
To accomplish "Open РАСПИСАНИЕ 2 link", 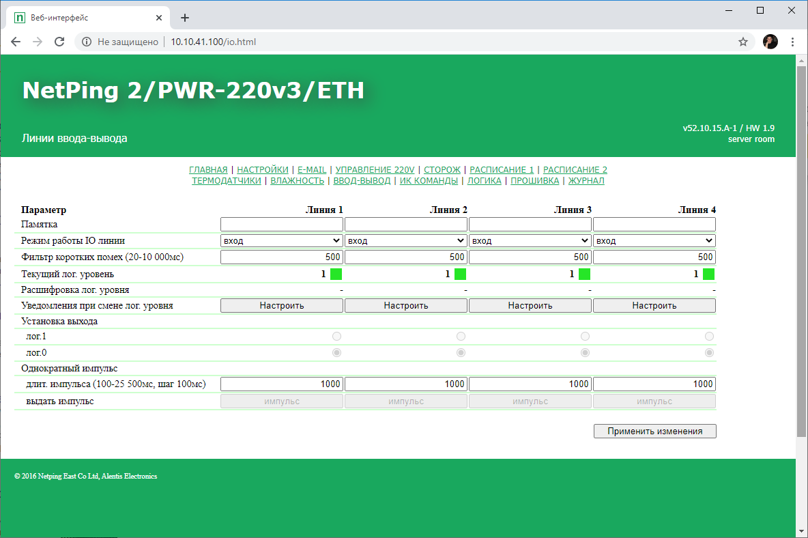I will click(575, 169).
